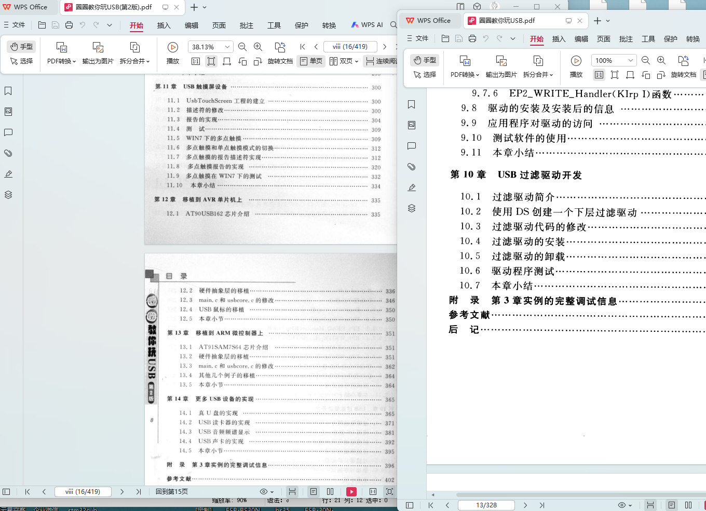This screenshot has height=511, width=706.
Task: Switch to 工具 tab in right window
Action: pyautogui.click(x=648, y=39)
